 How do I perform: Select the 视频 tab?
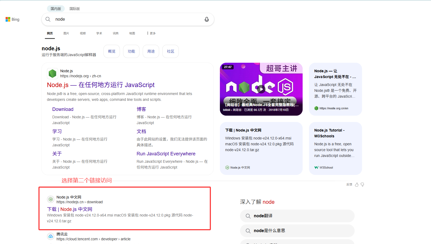83,33
